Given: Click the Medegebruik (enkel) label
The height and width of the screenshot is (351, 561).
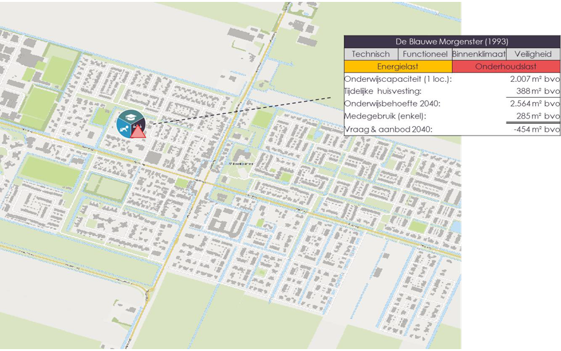Looking at the screenshot, I should pos(384,116).
